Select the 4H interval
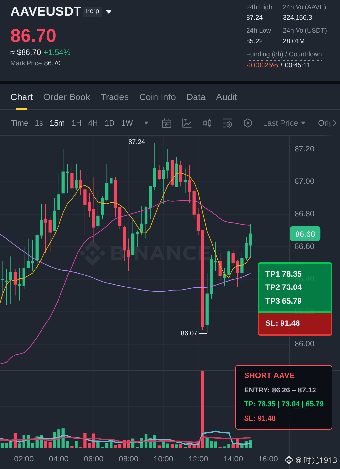 tap(93, 123)
